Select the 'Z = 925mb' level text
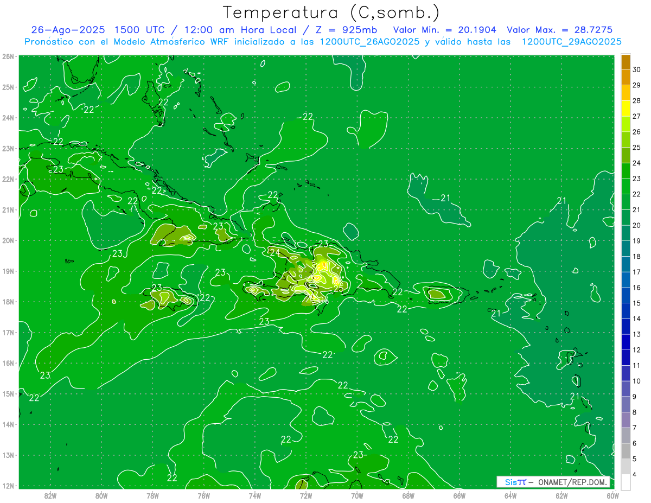Screen dimensions: 651x503 pyautogui.click(x=345, y=30)
